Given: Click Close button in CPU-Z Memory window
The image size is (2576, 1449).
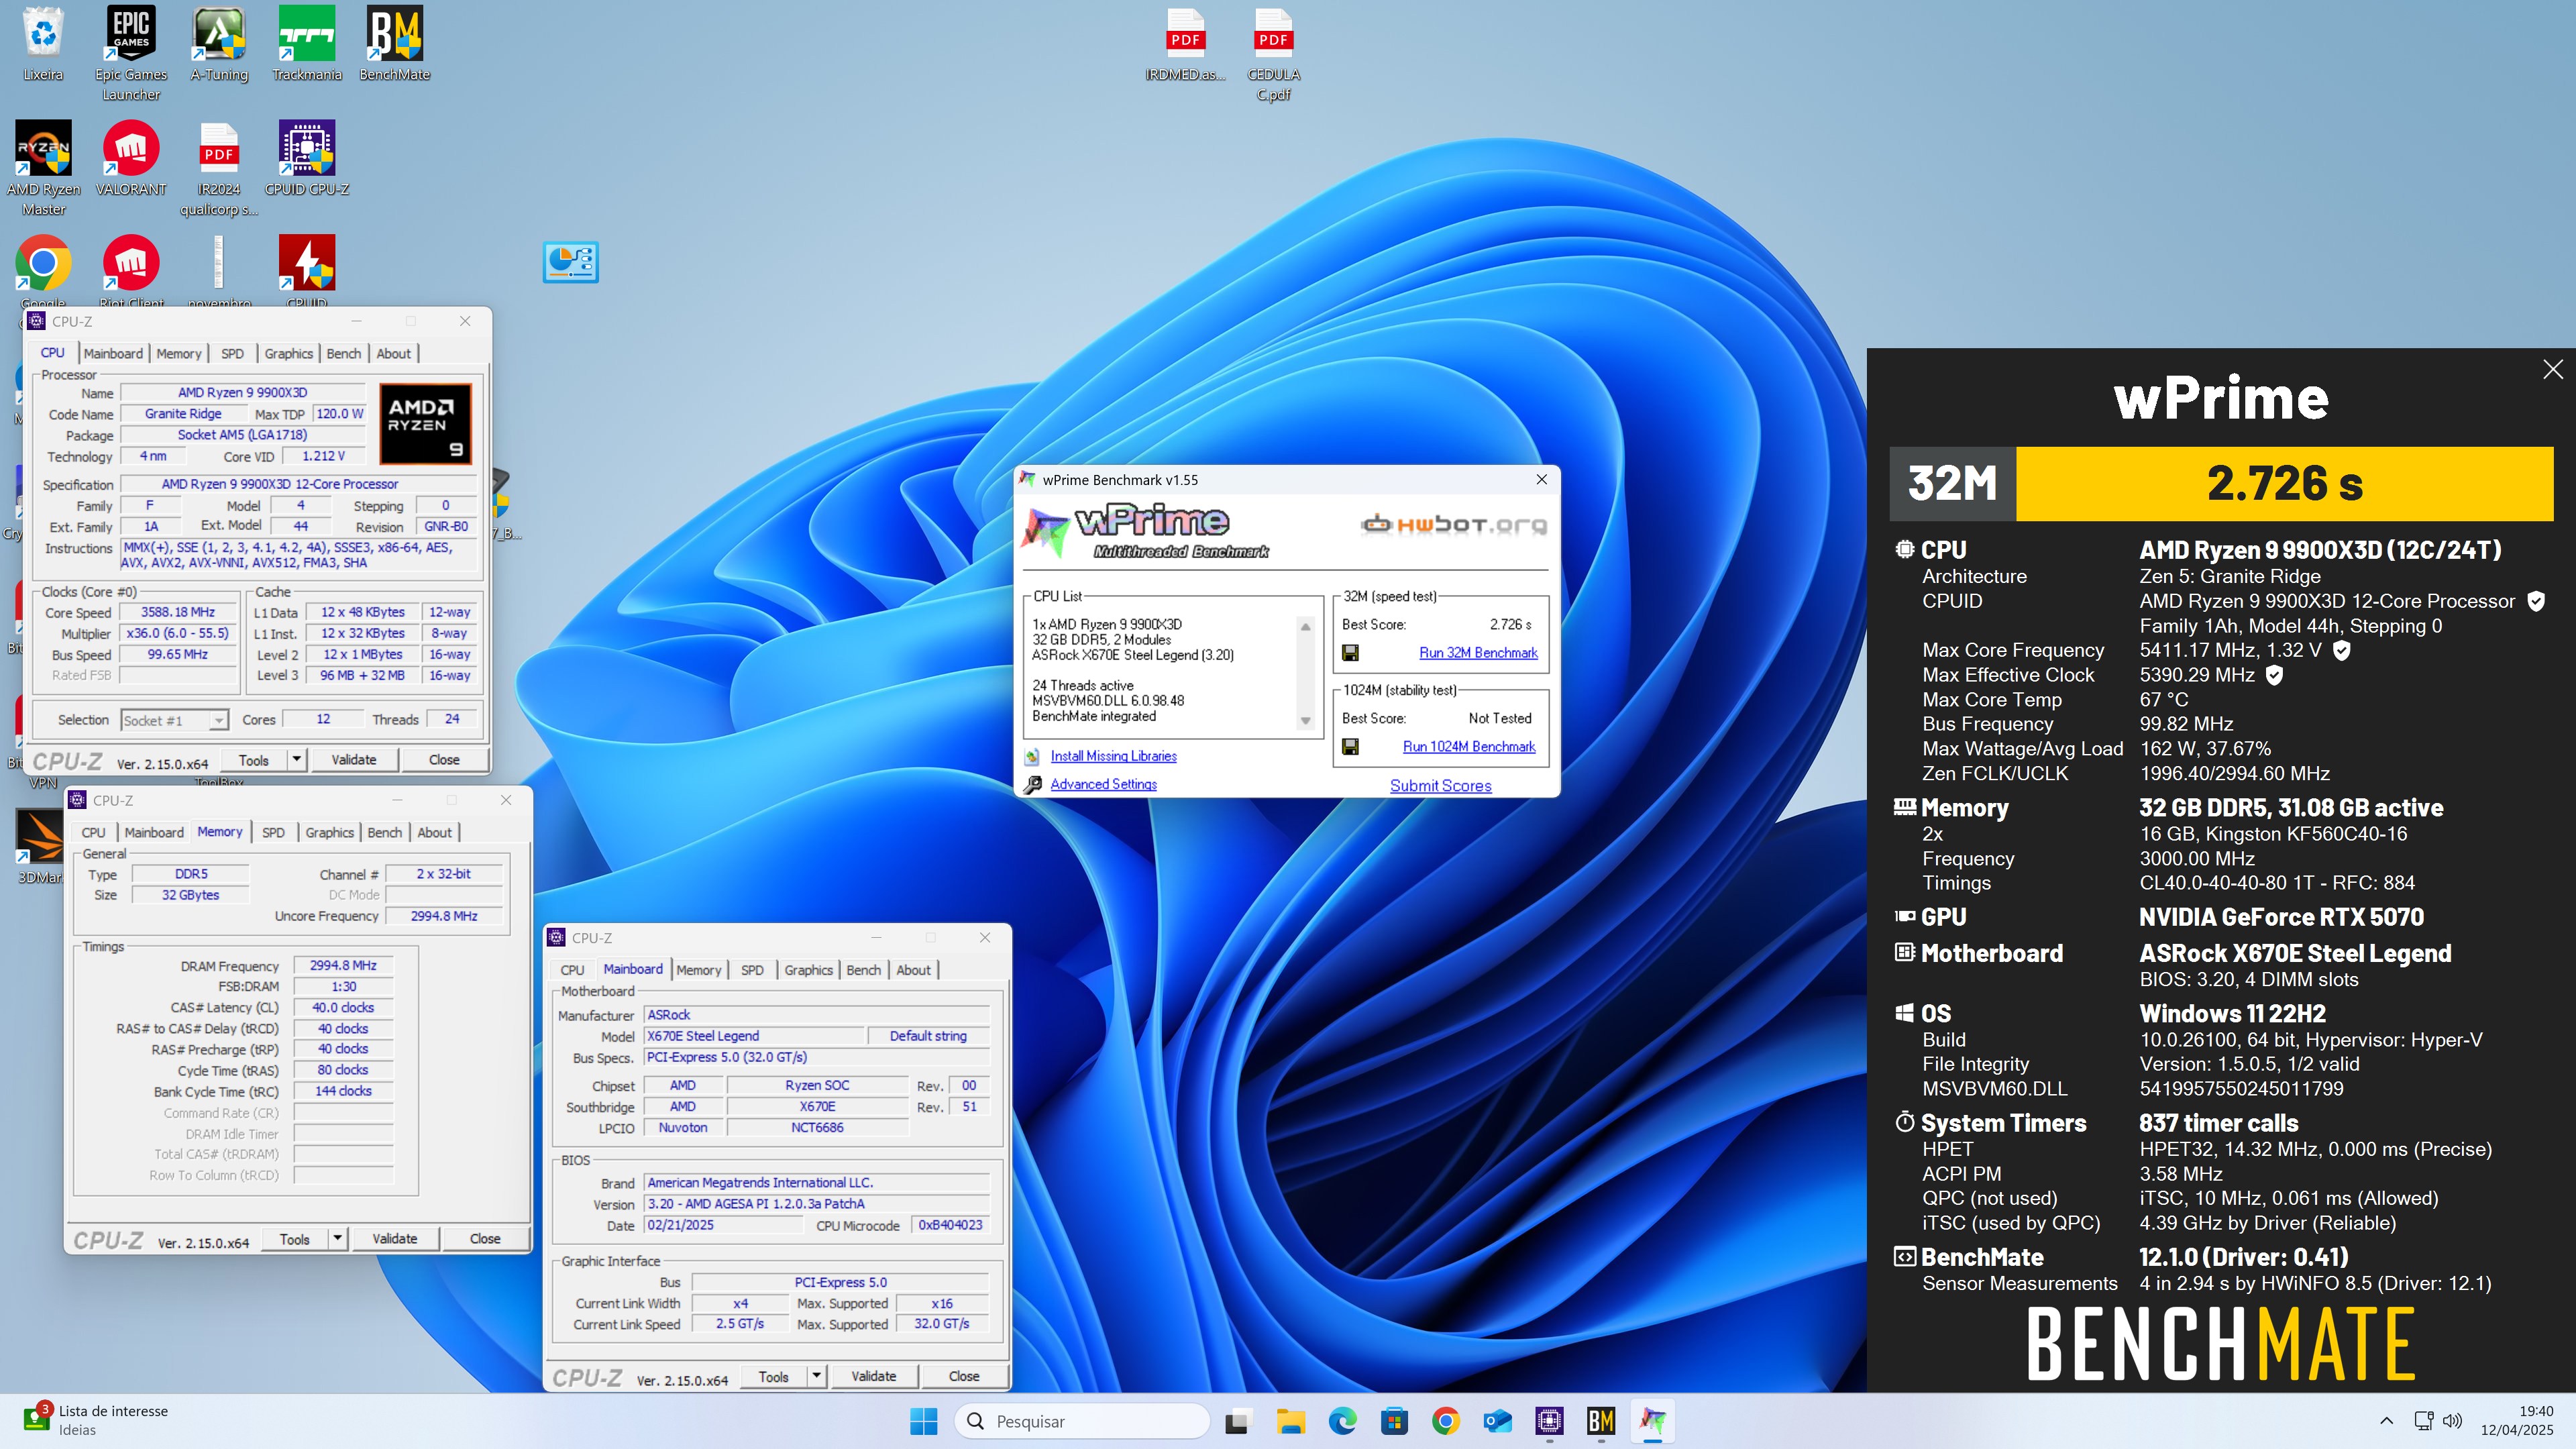Looking at the screenshot, I should click(485, 1238).
